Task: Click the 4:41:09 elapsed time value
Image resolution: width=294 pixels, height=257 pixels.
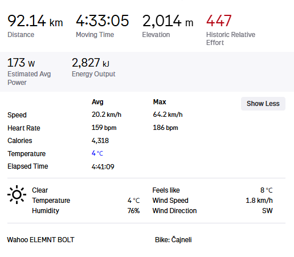Action: point(103,167)
